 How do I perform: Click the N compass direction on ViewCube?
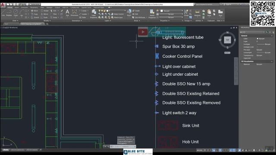(x=227, y=33)
